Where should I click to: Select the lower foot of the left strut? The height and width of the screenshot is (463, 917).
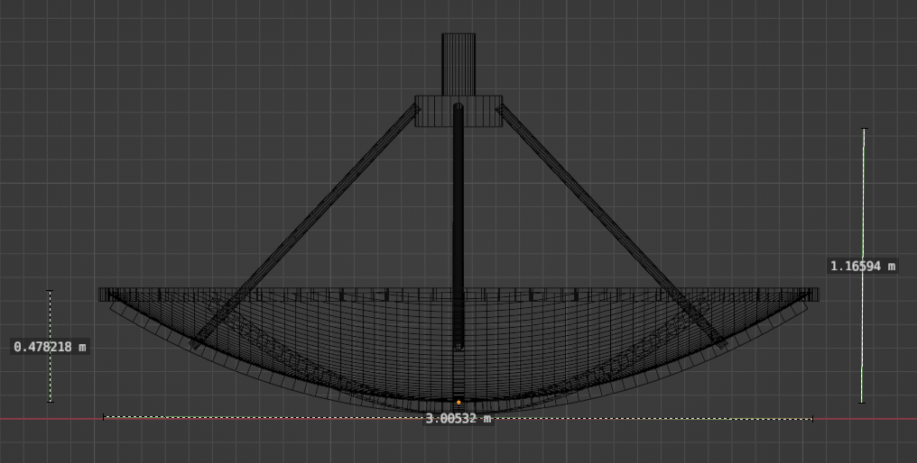pos(196,343)
